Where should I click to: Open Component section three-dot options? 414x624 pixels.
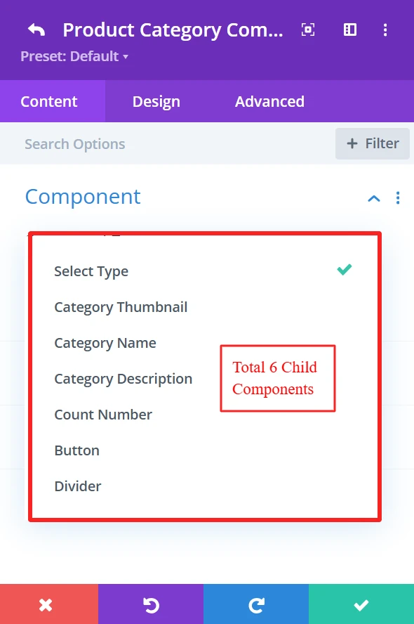coord(398,197)
